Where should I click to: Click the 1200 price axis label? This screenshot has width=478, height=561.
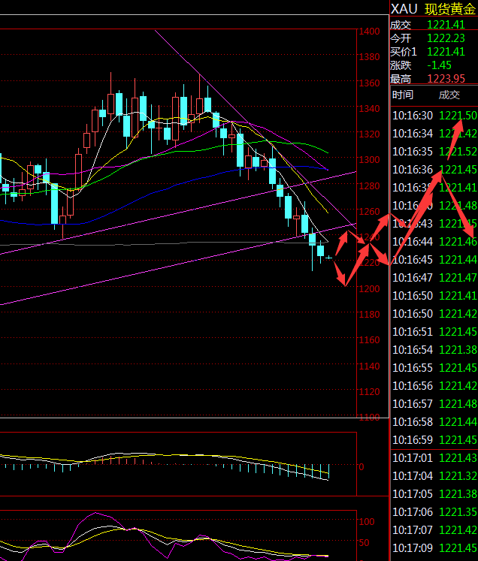pyautogui.click(x=369, y=288)
